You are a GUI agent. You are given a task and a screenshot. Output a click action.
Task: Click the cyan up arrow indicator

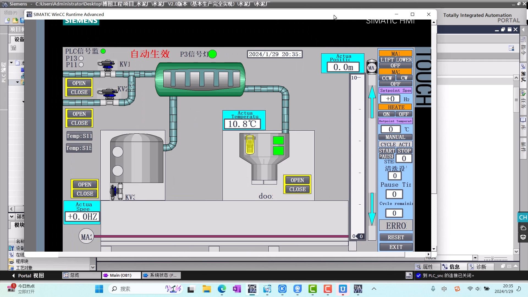(x=372, y=102)
